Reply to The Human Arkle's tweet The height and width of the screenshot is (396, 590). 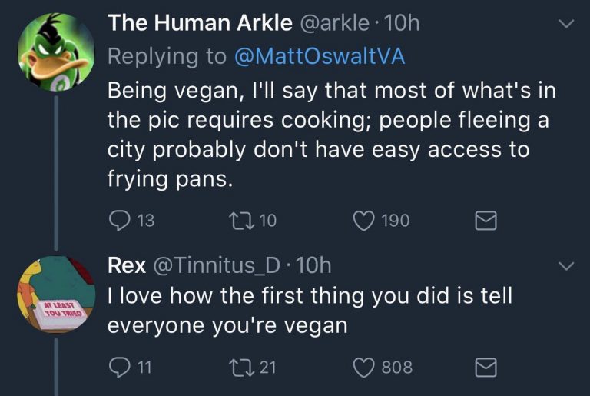tap(119, 221)
